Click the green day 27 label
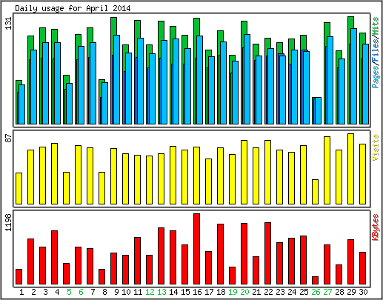383x300 pixels. [327, 292]
